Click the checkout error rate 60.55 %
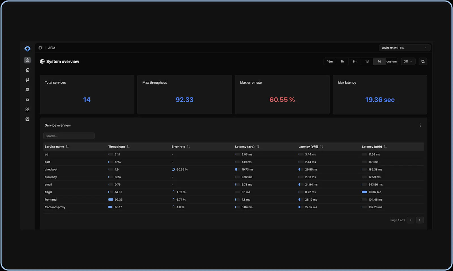The width and height of the screenshot is (453, 271). click(x=182, y=169)
